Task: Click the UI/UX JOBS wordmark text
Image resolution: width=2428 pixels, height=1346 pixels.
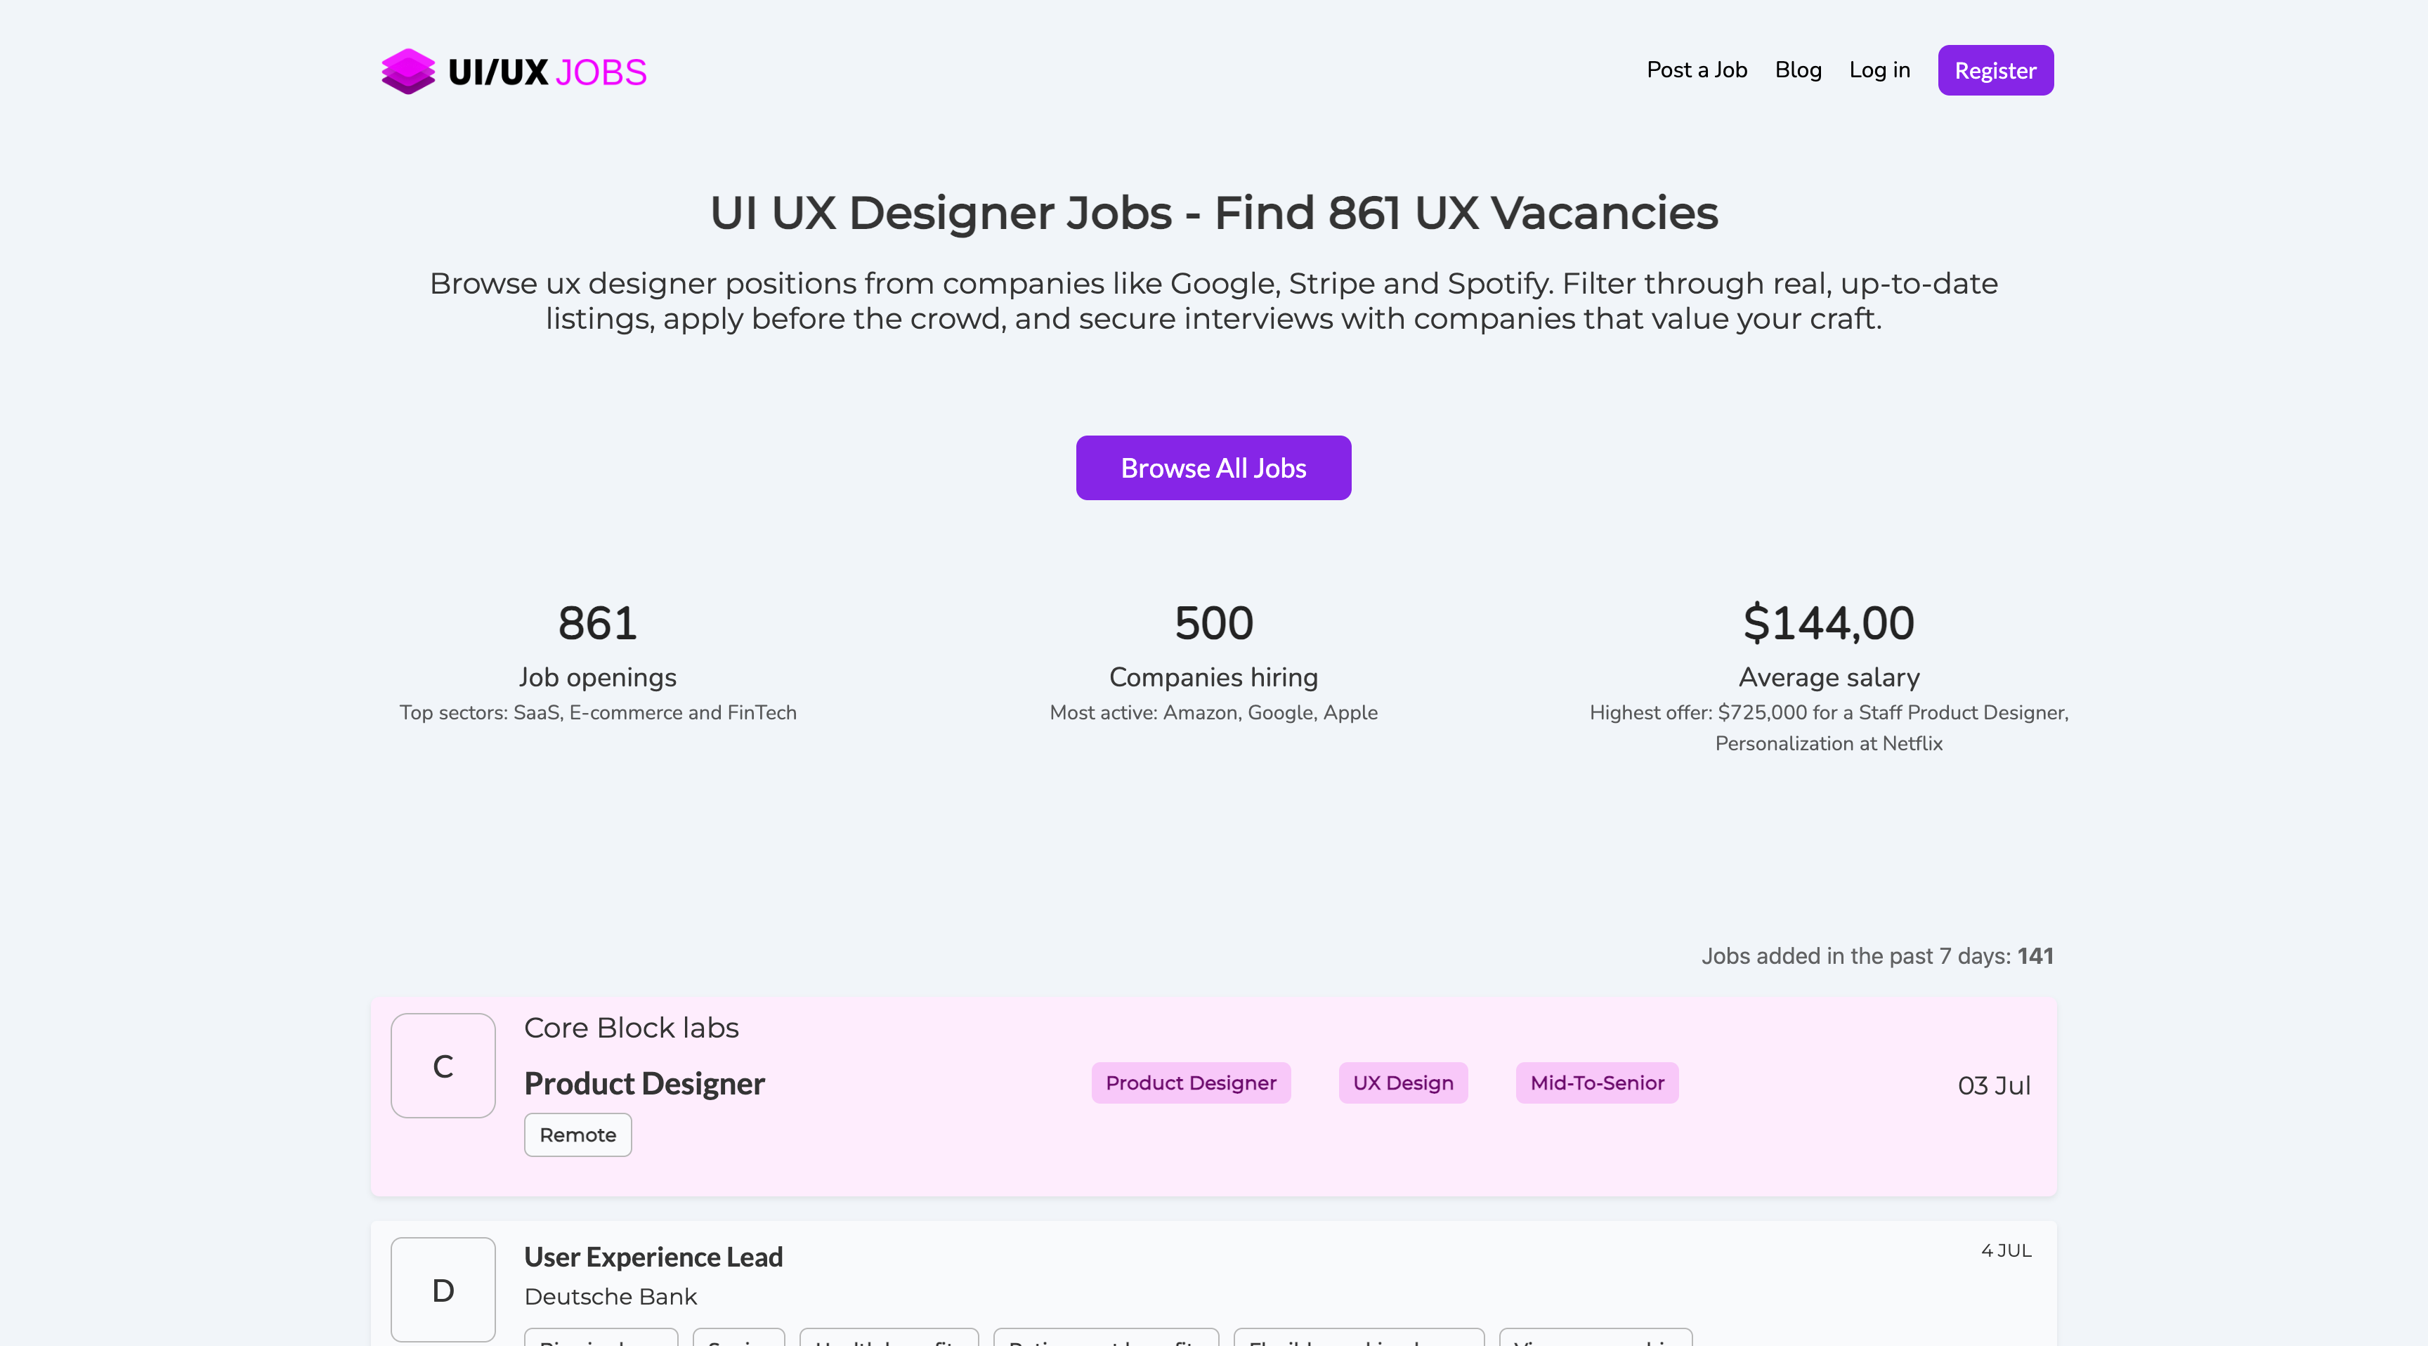Action: [547, 72]
